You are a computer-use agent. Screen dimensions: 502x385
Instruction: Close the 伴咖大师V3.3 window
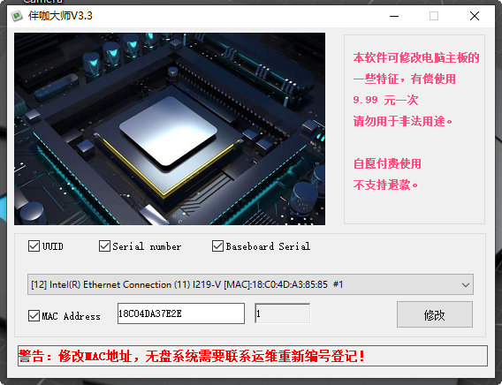point(475,16)
